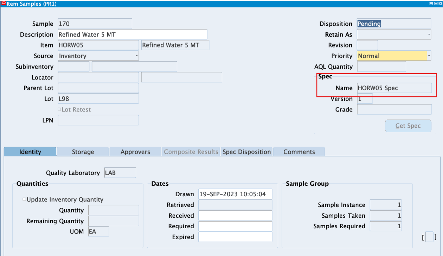Focus the Received date field
The height and width of the screenshot is (256, 443).
coord(235,216)
